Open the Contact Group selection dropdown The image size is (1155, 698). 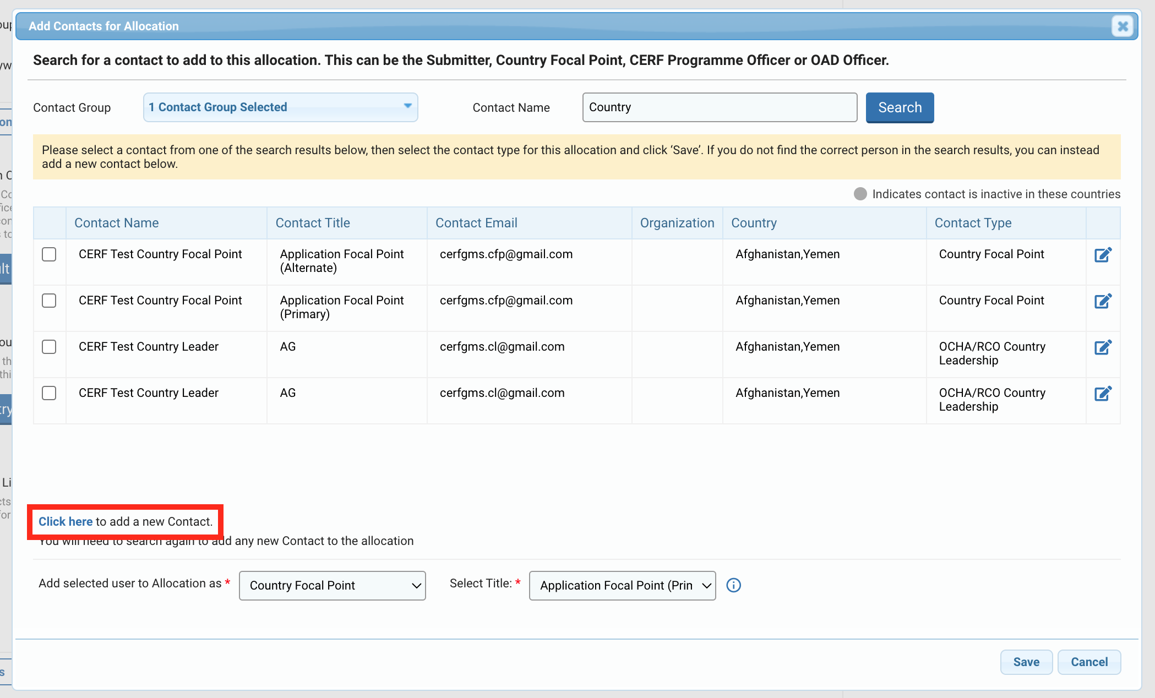[280, 107]
